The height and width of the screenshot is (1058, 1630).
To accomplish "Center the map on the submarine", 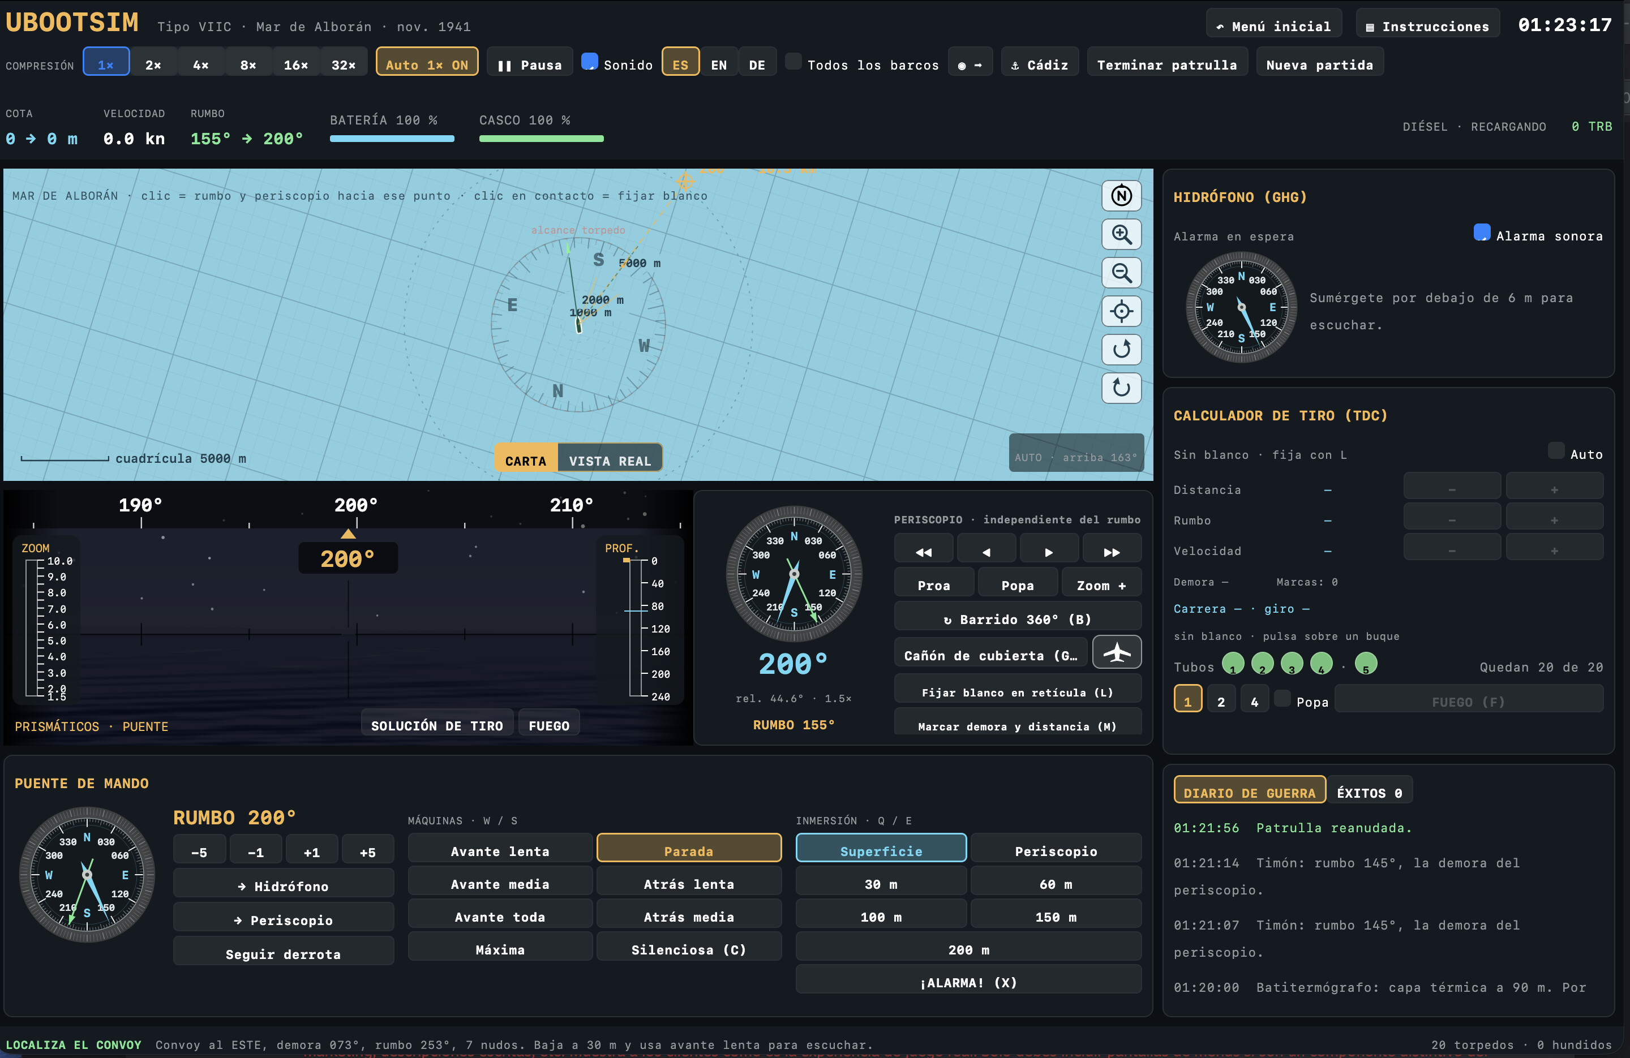I will coord(1121,311).
